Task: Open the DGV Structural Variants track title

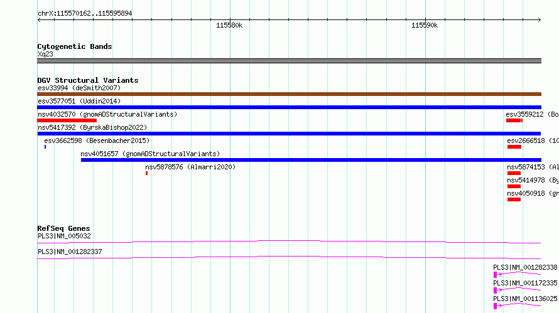Action: [x=88, y=80]
